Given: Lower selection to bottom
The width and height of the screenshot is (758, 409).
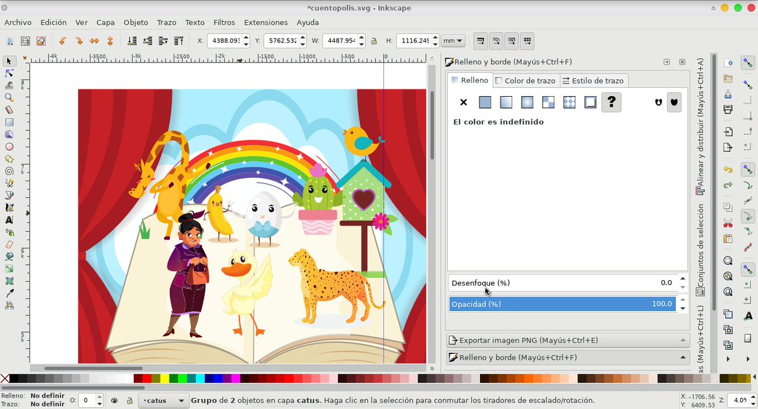Looking at the screenshot, I should coord(132,40).
